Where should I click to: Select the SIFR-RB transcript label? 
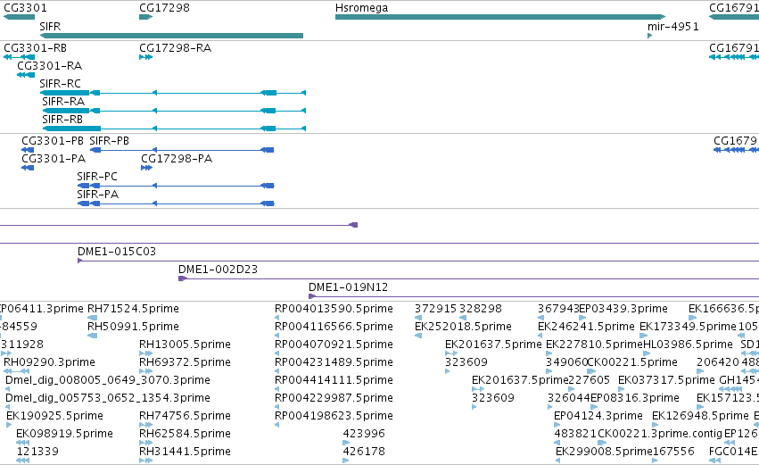click(62, 120)
